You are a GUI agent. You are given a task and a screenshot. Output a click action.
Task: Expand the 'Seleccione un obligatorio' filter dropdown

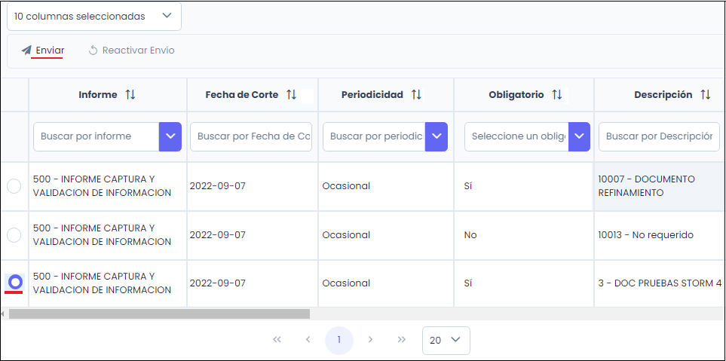(579, 136)
